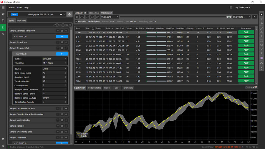
Task: Open My Workspace dropdown
Action: coord(243,7)
